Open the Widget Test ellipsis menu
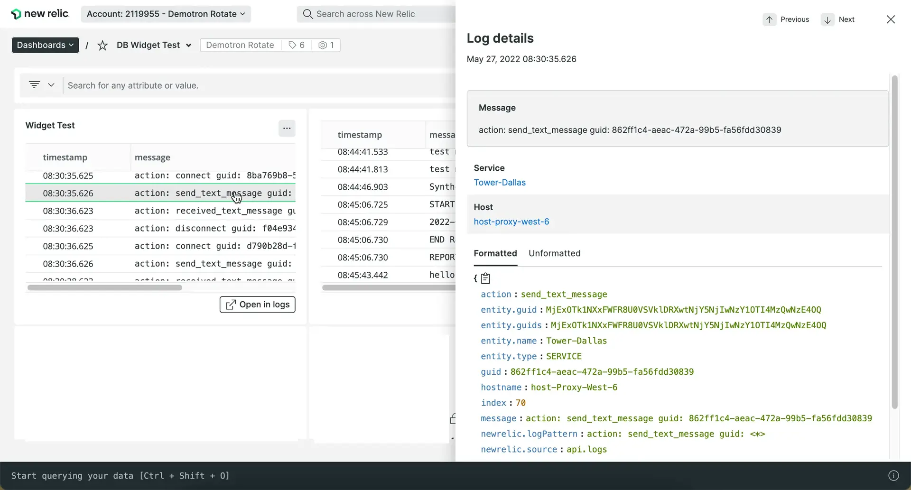 (287, 128)
